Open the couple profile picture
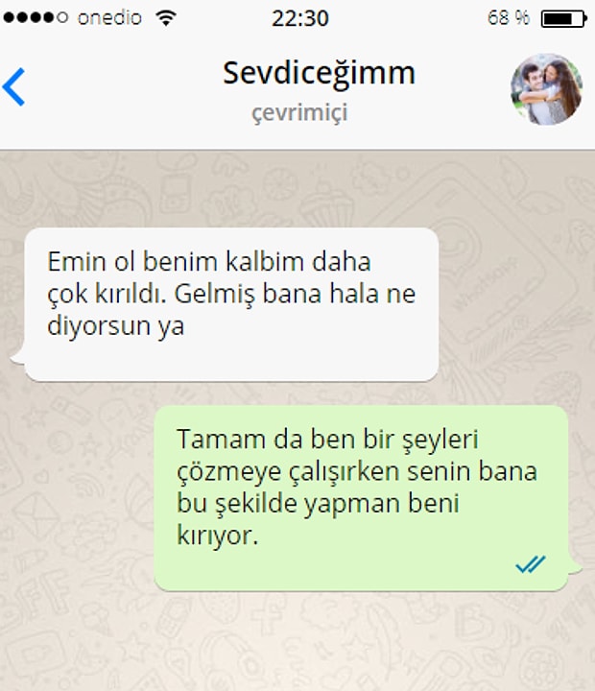The width and height of the screenshot is (595, 691). point(546,89)
